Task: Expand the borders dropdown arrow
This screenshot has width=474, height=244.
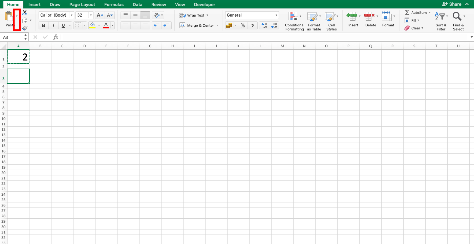Action: click(84, 25)
